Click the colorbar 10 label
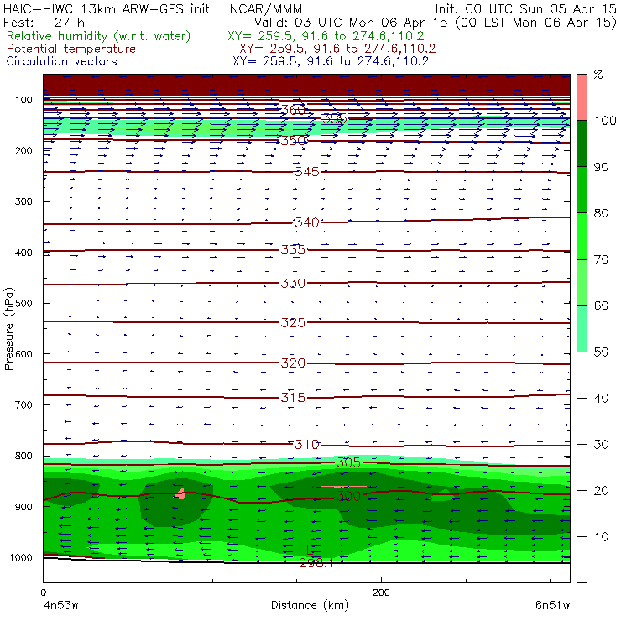This screenshot has height=621, width=621. pyautogui.click(x=601, y=536)
